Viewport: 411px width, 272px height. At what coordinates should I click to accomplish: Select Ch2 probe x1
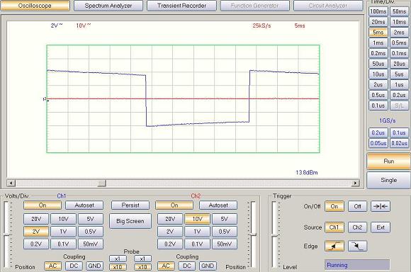click(143, 259)
